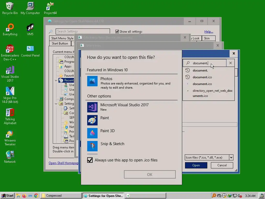265x199 pixels.
Task: Select the Paint 3D icon
Action: [x=92, y=133]
